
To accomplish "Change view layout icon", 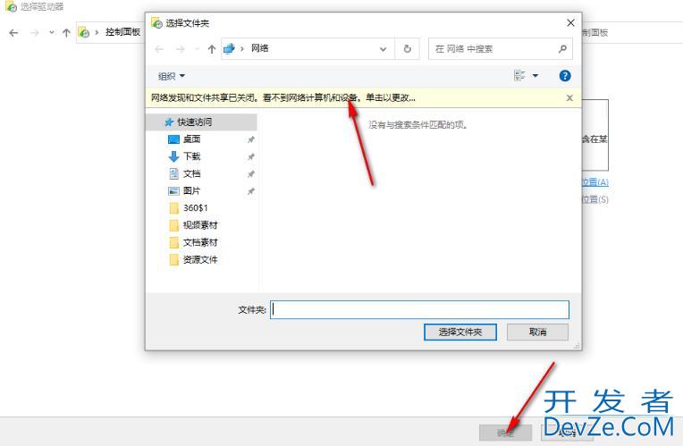I will coord(519,76).
